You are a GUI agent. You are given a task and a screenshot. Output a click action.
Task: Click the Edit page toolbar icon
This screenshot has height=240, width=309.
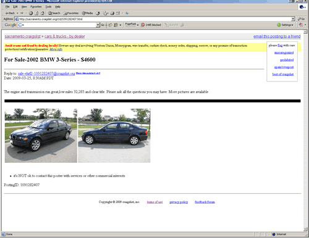pyautogui.click(x=118, y=13)
